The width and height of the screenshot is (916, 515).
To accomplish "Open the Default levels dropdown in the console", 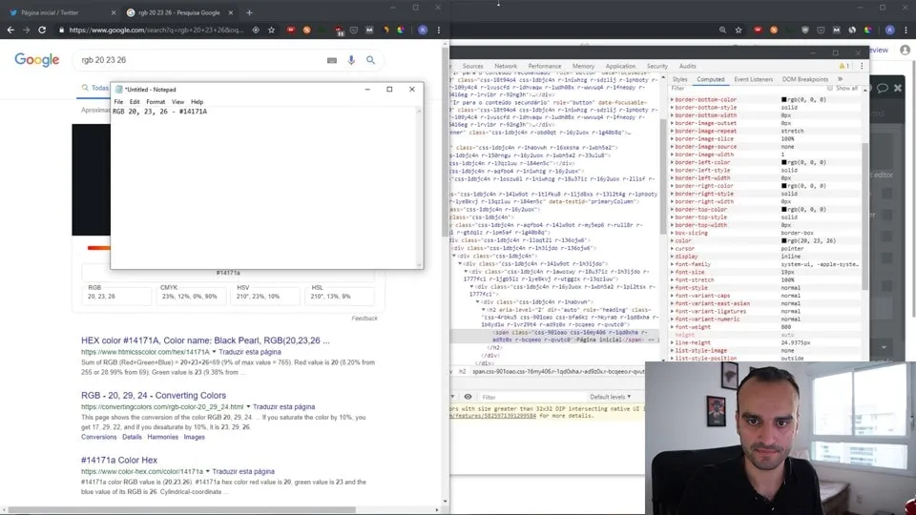I will coord(610,397).
